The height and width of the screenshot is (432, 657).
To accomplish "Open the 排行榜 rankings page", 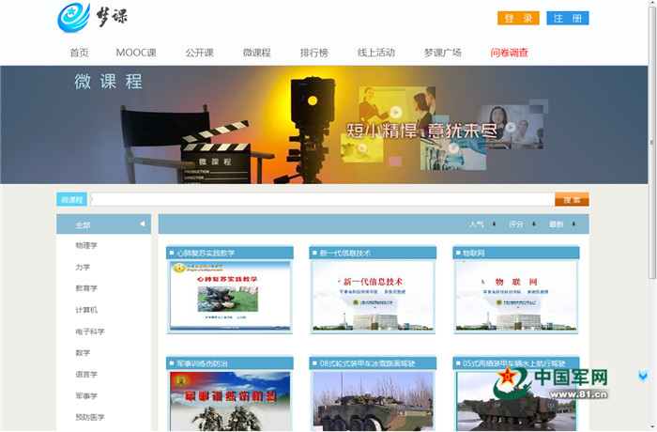I will coord(314,53).
